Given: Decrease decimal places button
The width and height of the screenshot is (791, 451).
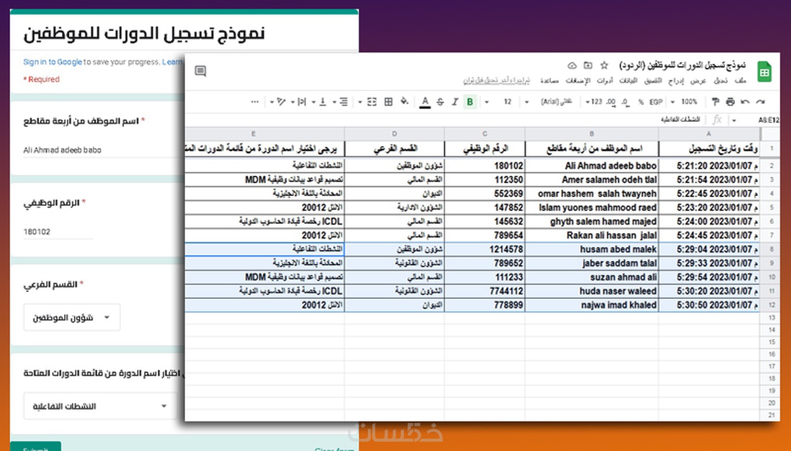Looking at the screenshot, I should coord(625,101).
